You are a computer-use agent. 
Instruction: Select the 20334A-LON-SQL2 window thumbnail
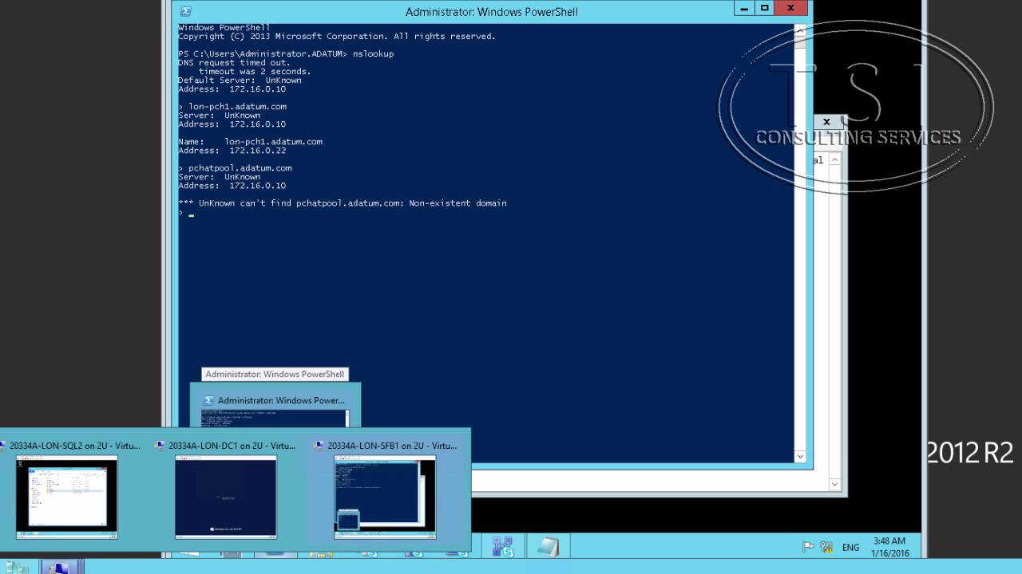pos(67,497)
